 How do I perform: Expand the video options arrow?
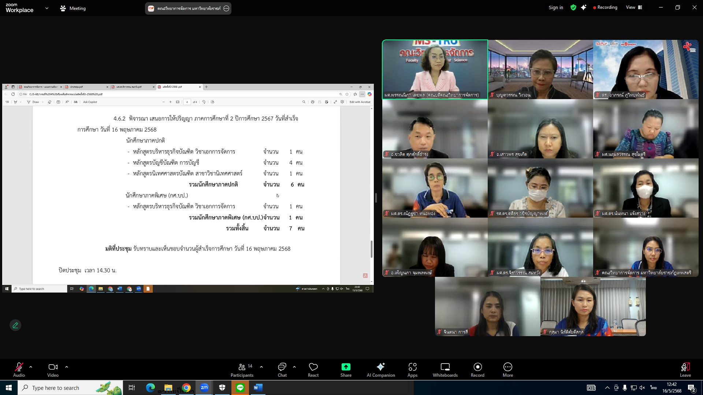point(67,366)
